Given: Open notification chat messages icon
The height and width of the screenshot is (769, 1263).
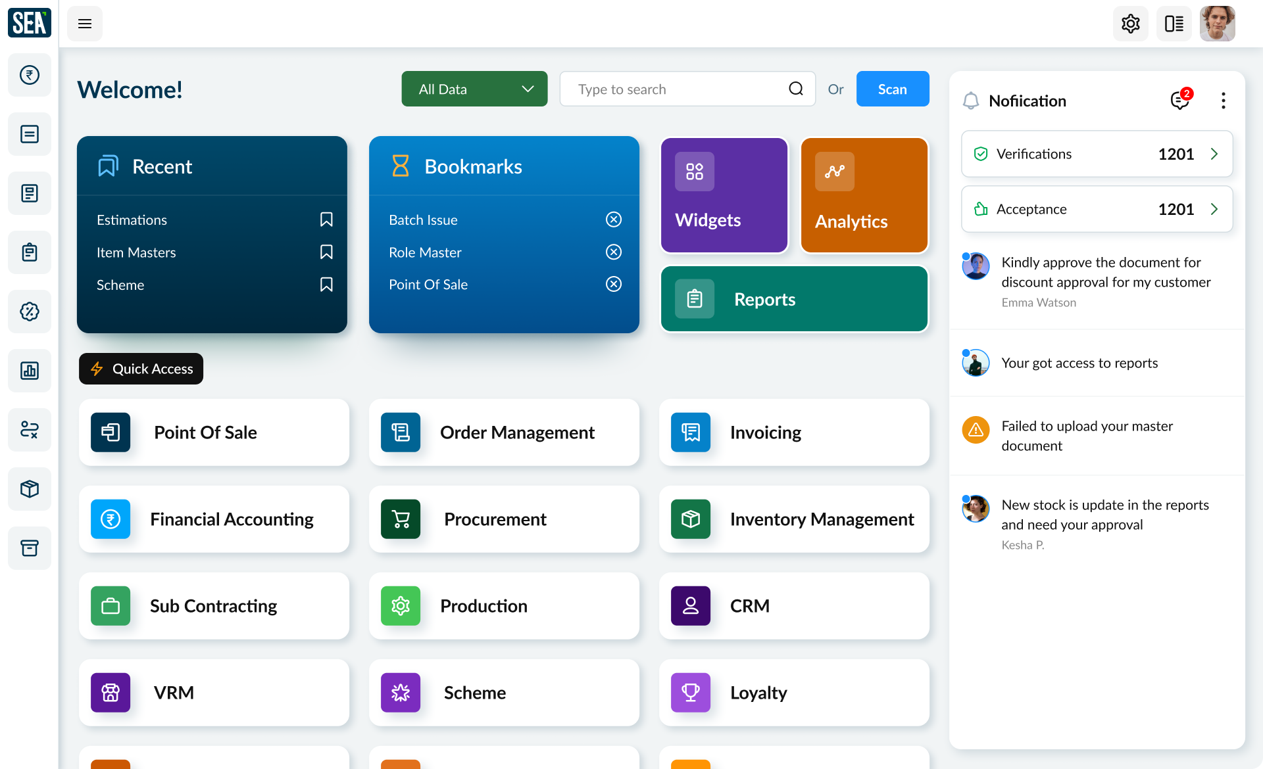Looking at the screenshot, I should pyautogui.click(x=1180, y=101).
